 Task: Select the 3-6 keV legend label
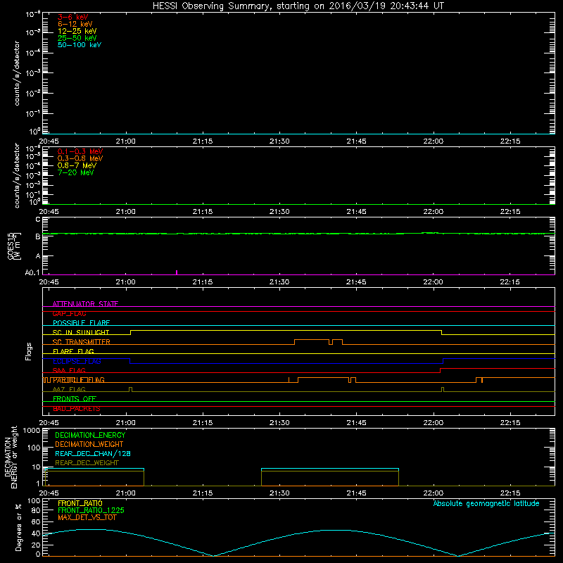pos(73,17)
